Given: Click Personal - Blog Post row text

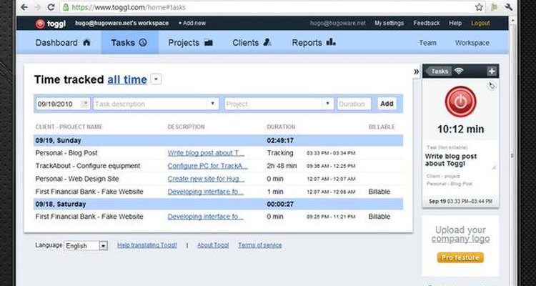Looking at the screenshot, I should click(x=66, y=153).
